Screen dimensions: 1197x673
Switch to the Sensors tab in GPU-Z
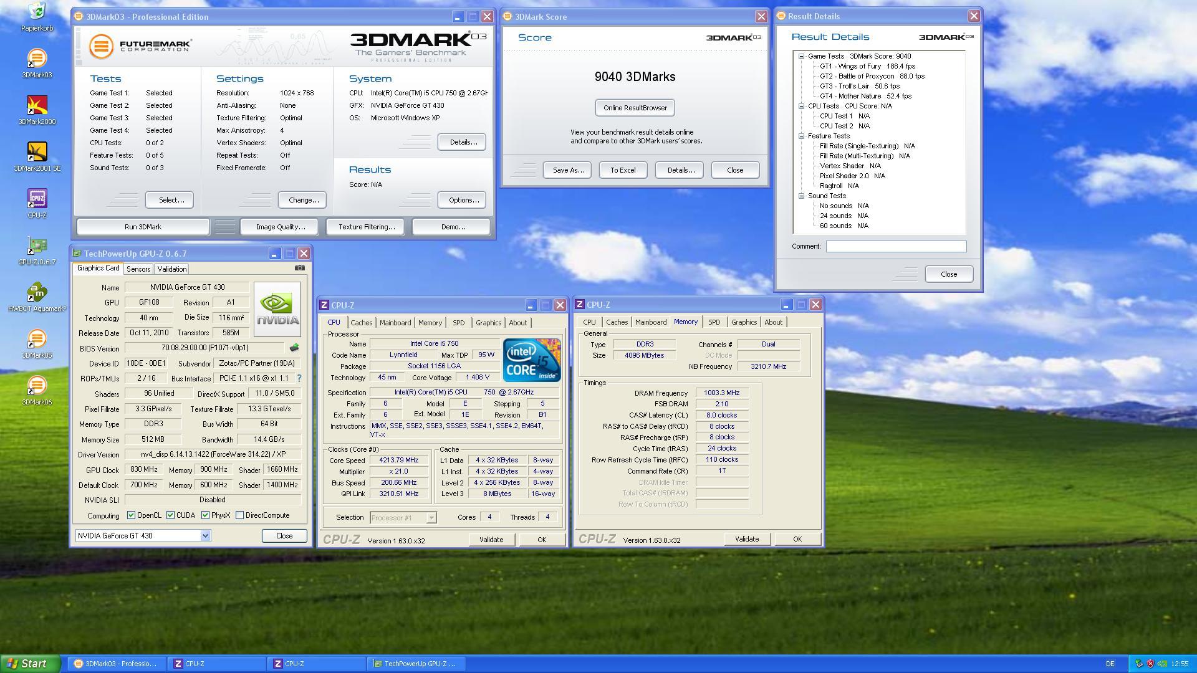[138, 269]
